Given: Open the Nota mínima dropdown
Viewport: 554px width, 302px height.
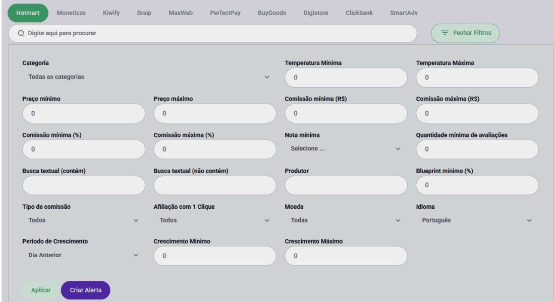Looking at the screenshot, I should pos(346,148).
